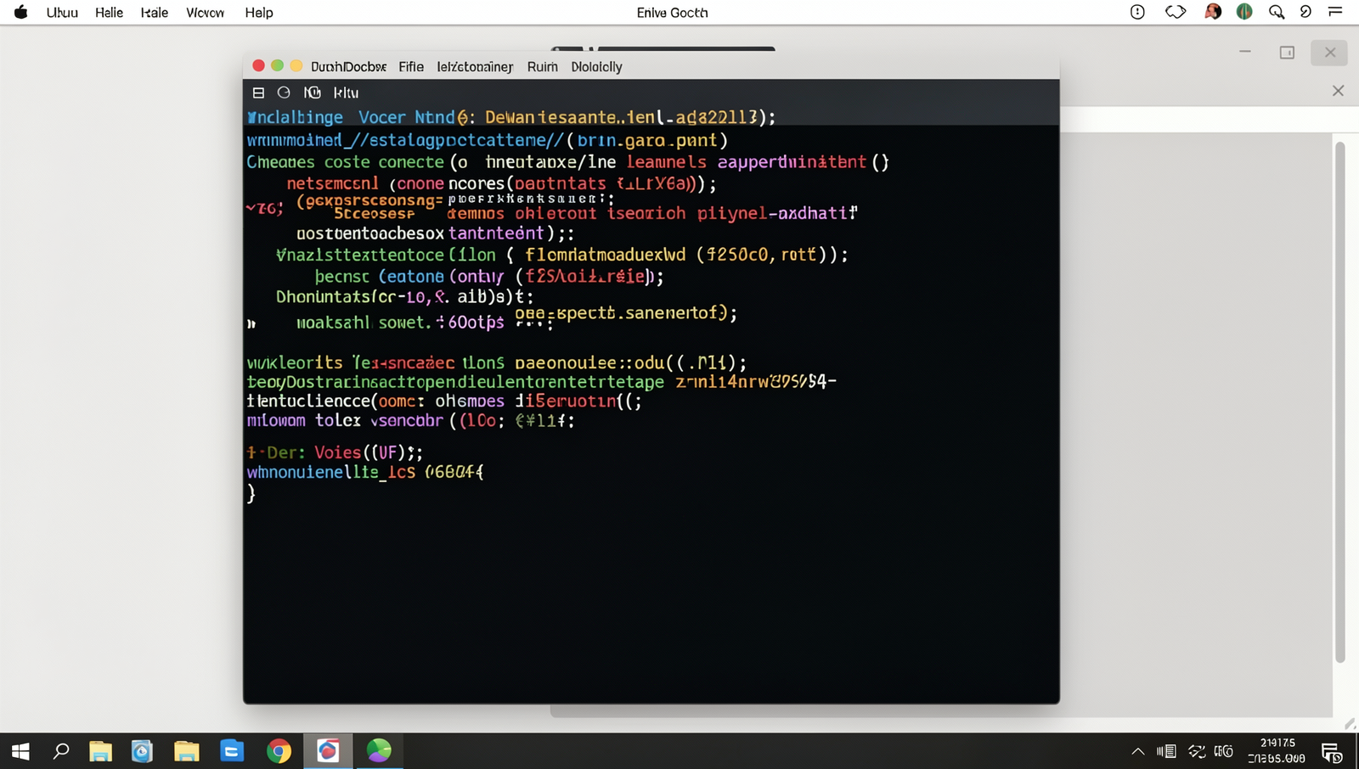This screenshot has width=1359, height=769.
Task: Open the Dlololclly menu
Action: [x=596, y=67]
